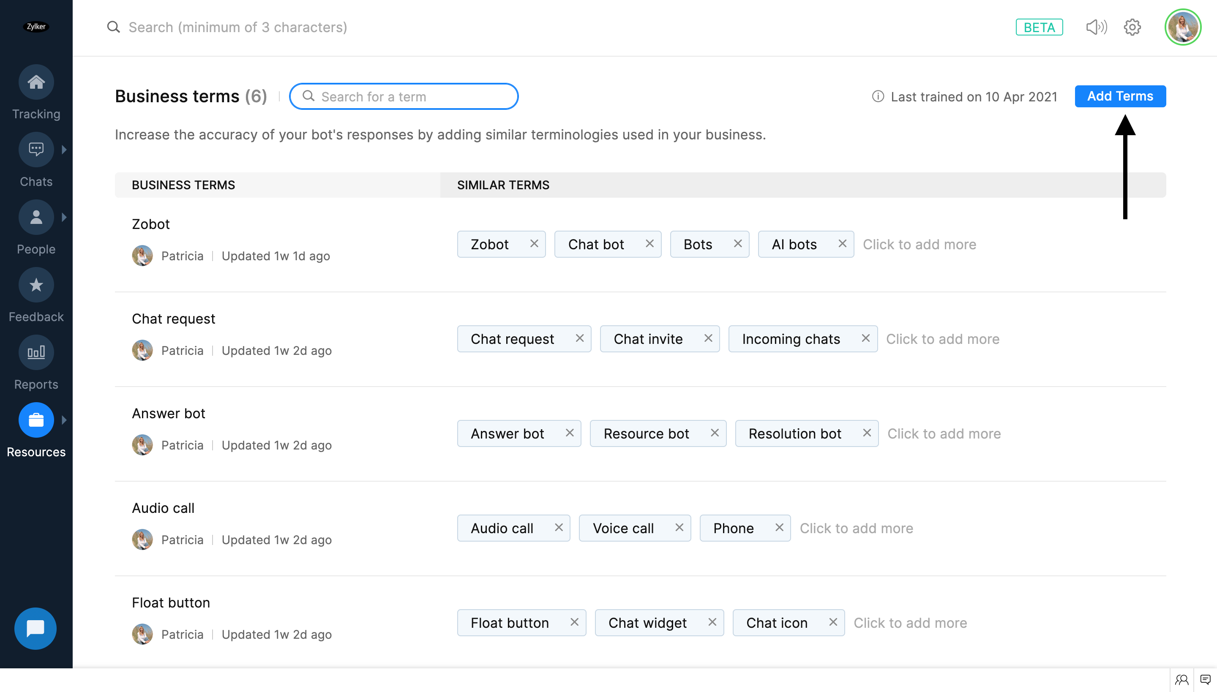Open the Chats section icon

tap(36, 150)
